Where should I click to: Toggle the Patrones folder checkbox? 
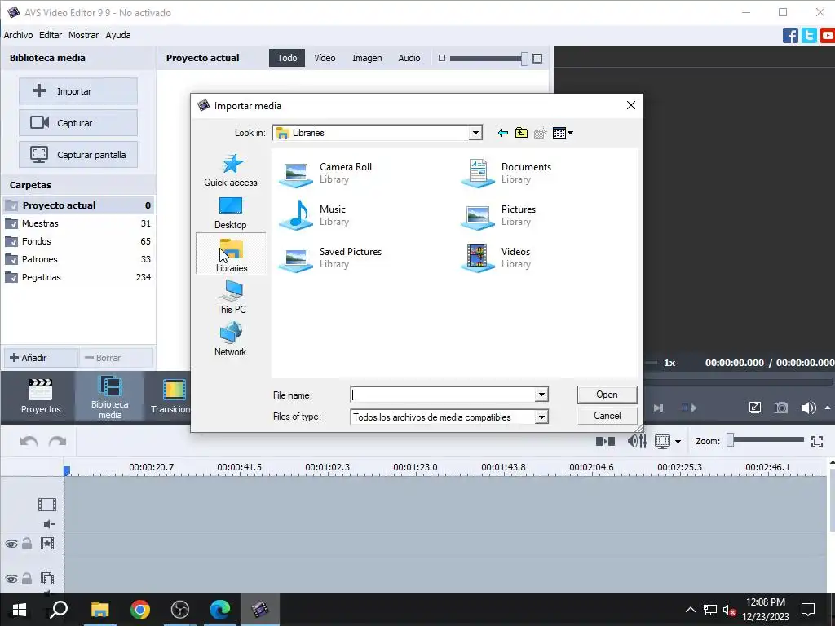11,260
